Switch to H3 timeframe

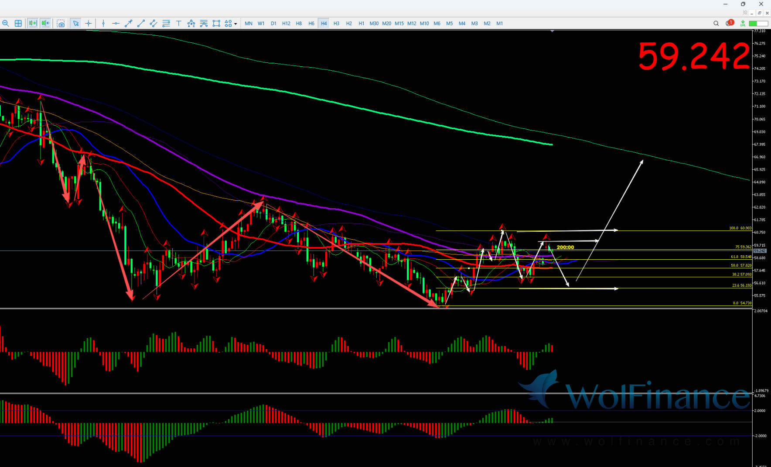pos(336,24)
